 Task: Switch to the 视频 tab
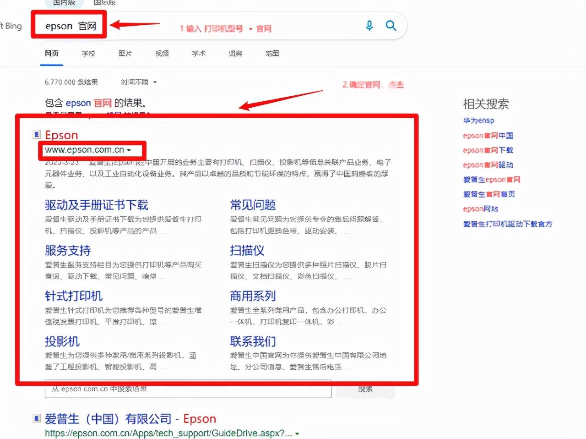[x=162, y=54]
